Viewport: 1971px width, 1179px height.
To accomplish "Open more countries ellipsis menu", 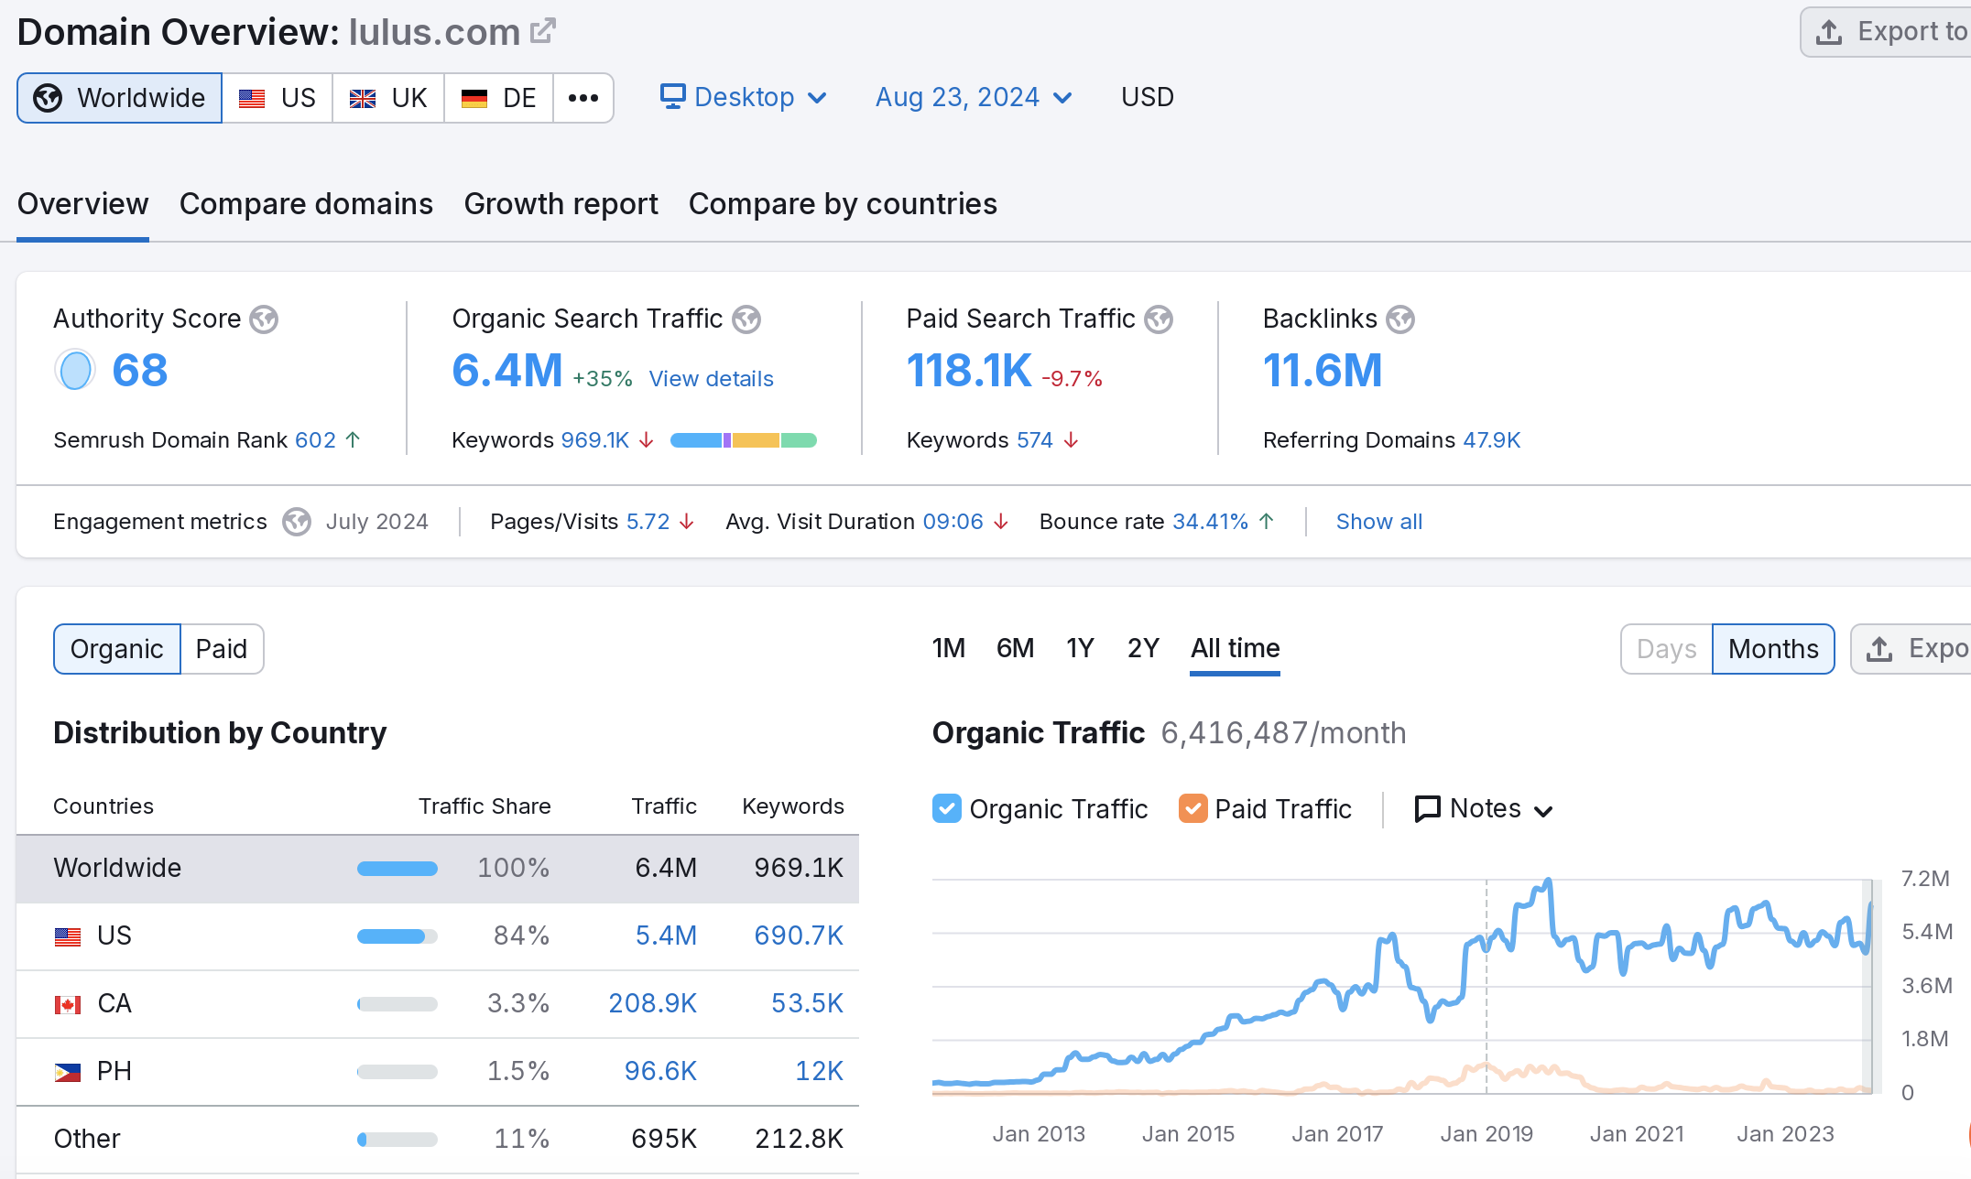I will 583,98.
